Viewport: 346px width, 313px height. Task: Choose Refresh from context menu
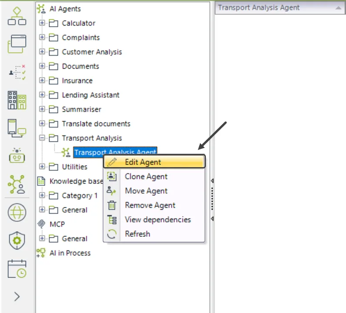point(155,234)
